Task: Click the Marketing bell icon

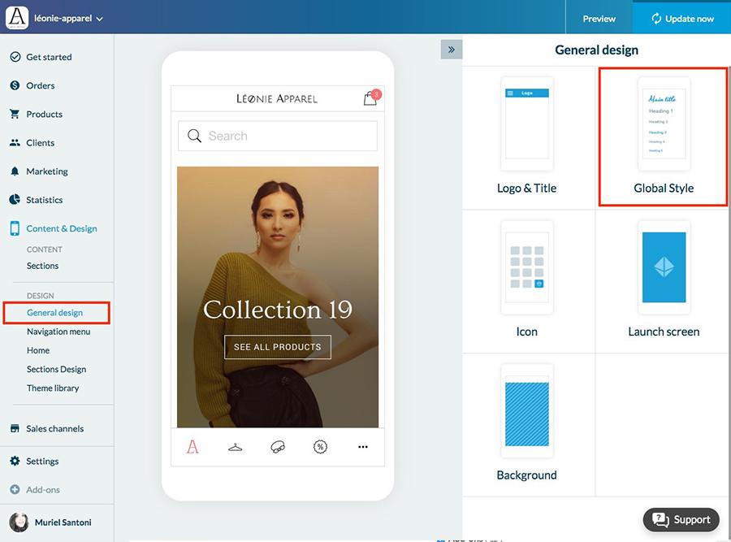Action: pos(15,171)
